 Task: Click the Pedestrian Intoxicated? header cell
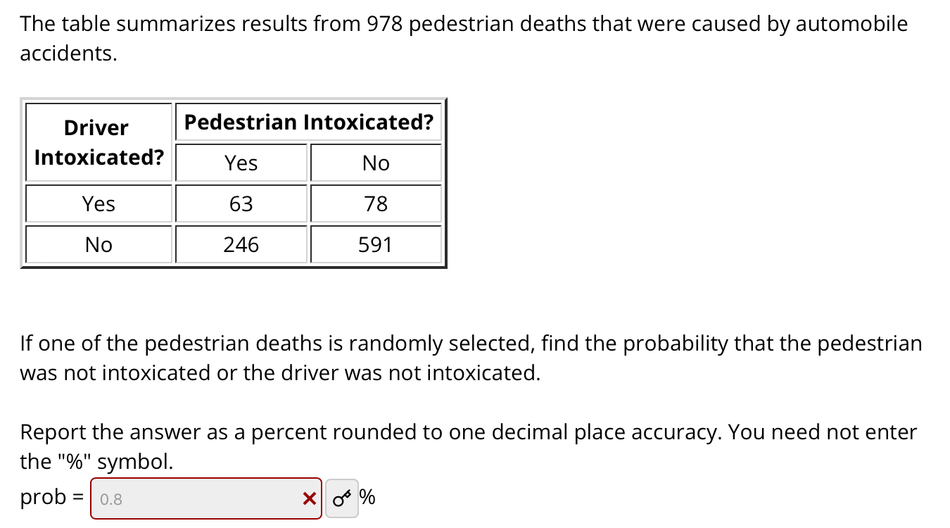308,122
